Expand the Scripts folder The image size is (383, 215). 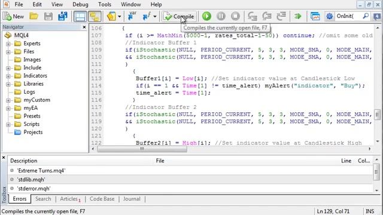[8, 124]
